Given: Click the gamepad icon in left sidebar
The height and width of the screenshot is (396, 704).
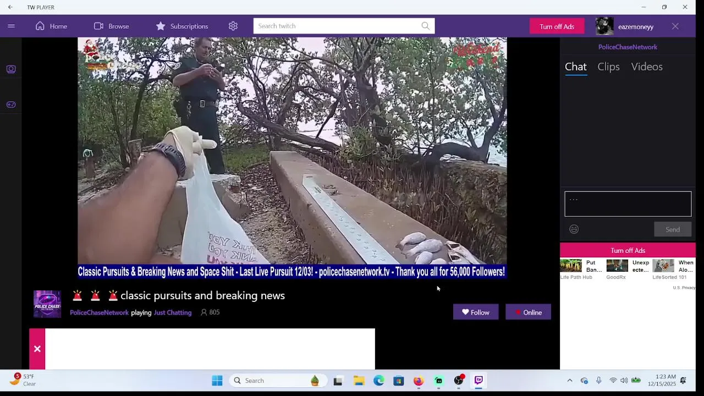Looking at the screenshot, I should pos(11,105).
